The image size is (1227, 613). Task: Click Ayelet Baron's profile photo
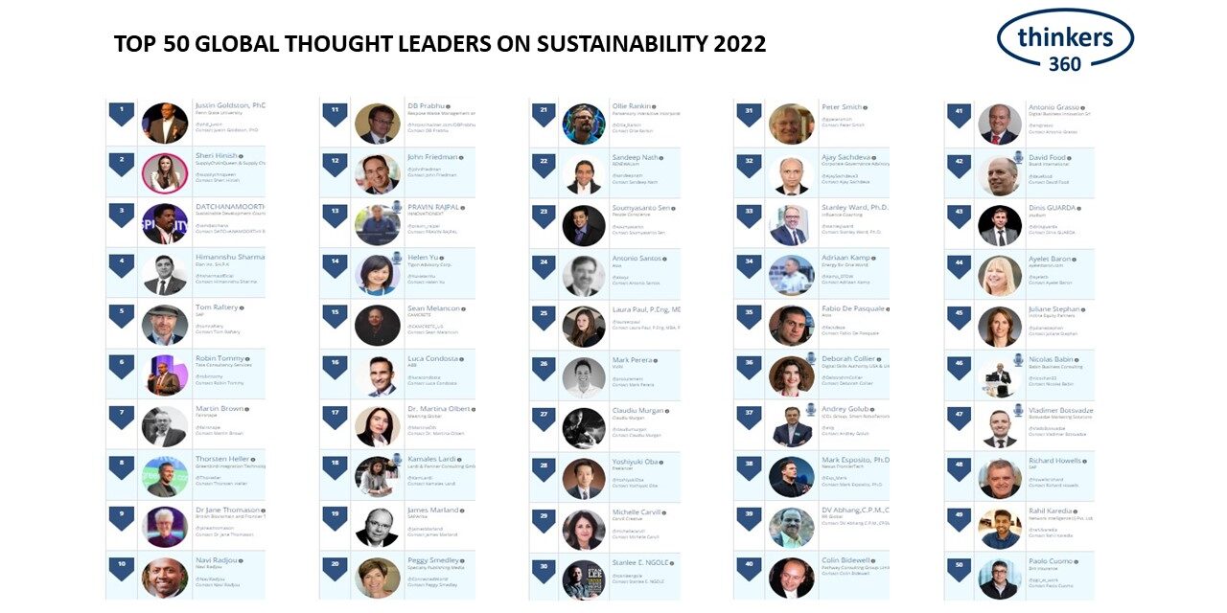[1000, 276]
